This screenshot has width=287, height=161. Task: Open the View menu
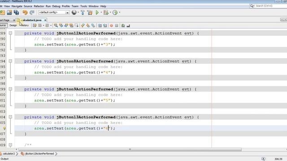[7, 6]
